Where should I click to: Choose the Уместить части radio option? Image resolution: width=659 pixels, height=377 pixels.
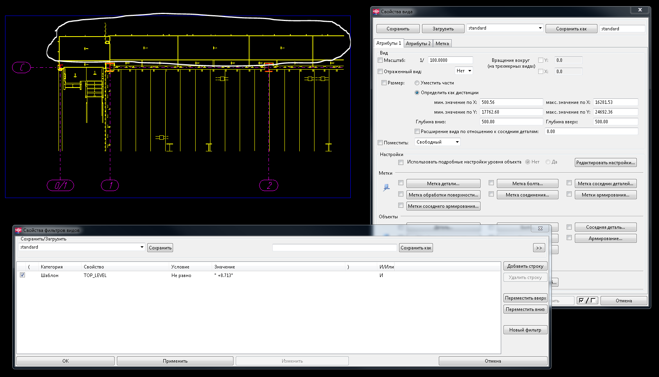(417, 83)
